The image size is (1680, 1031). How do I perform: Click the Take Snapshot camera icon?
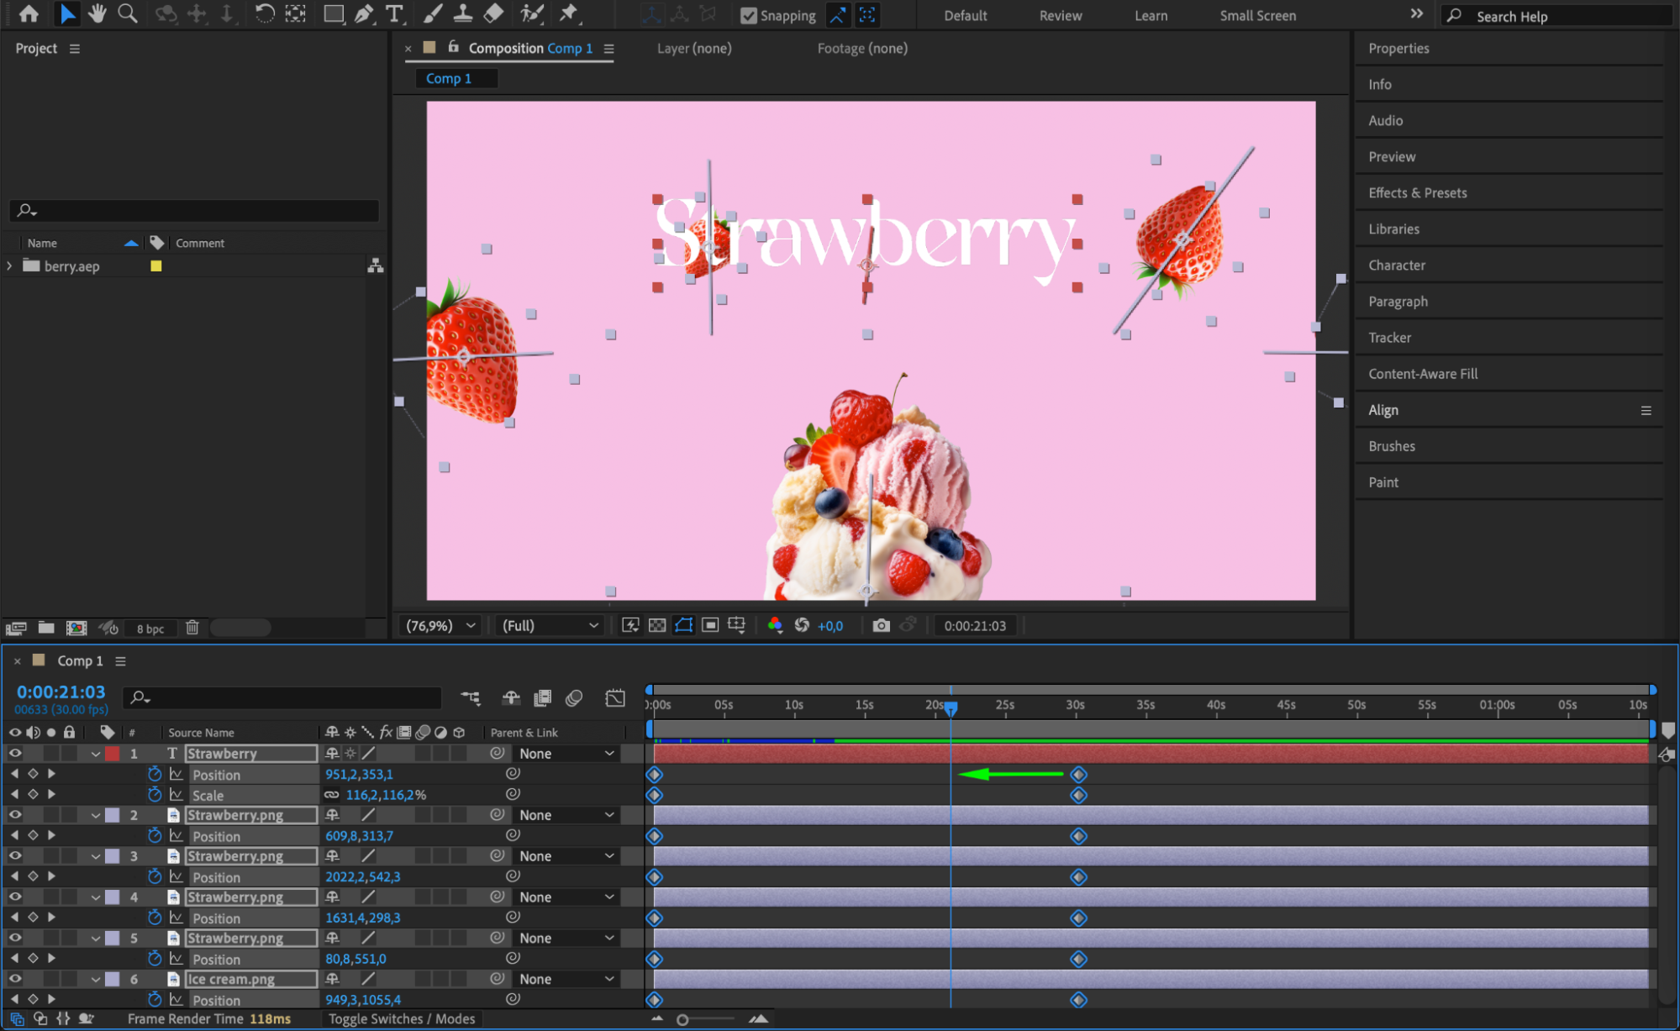click(881, 625)
